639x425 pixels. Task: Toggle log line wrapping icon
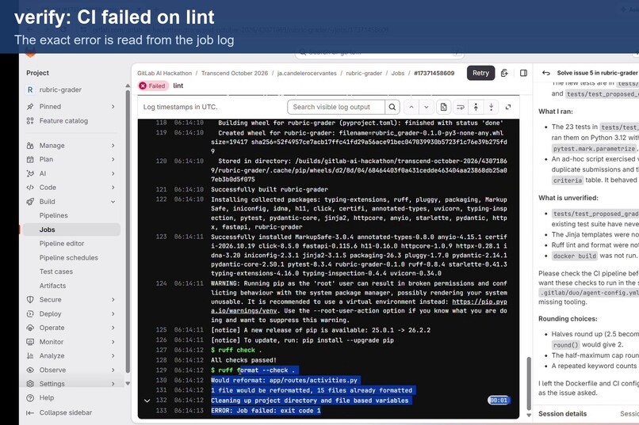[461, 107]
